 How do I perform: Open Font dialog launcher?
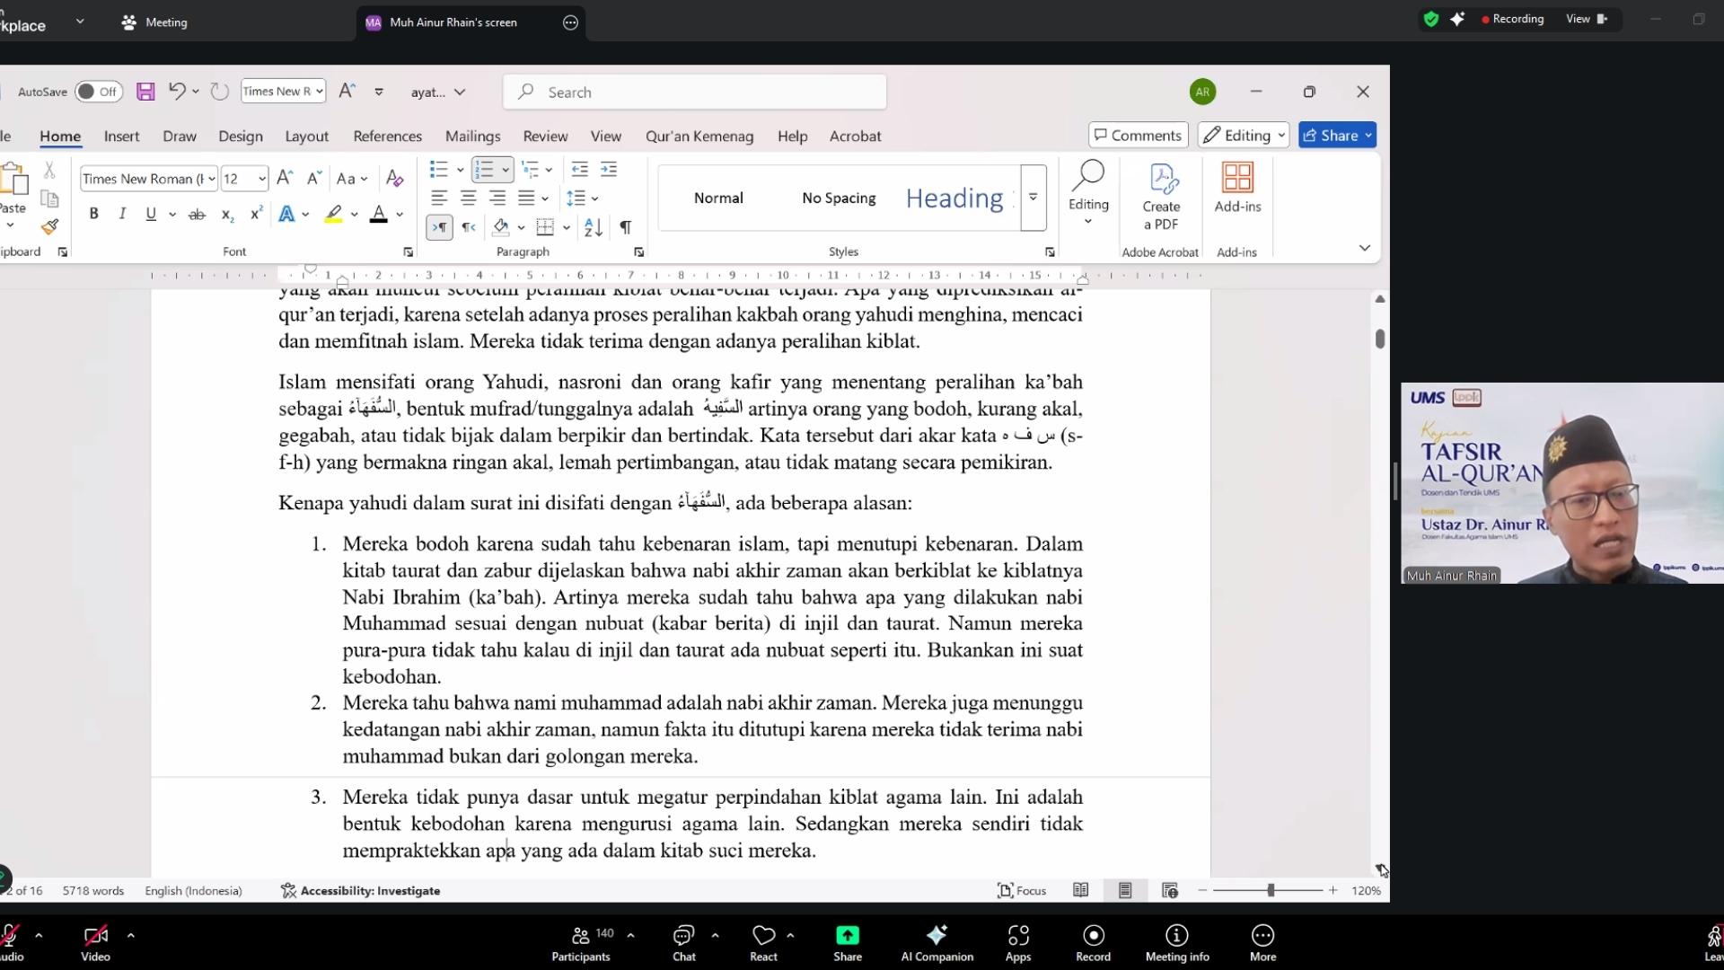point(409,252)
